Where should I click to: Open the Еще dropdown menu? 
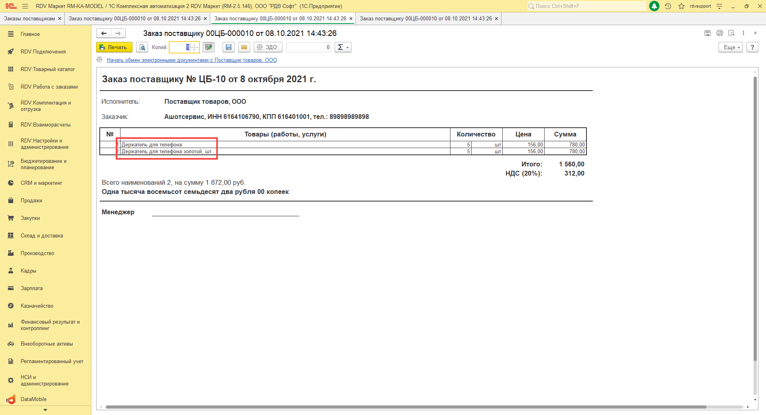pos(731,47)
